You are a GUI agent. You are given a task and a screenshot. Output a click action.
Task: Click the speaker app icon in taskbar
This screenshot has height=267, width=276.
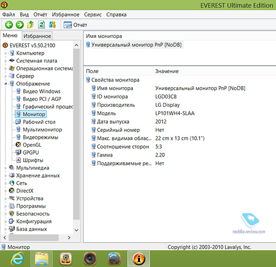click(90, 259)
